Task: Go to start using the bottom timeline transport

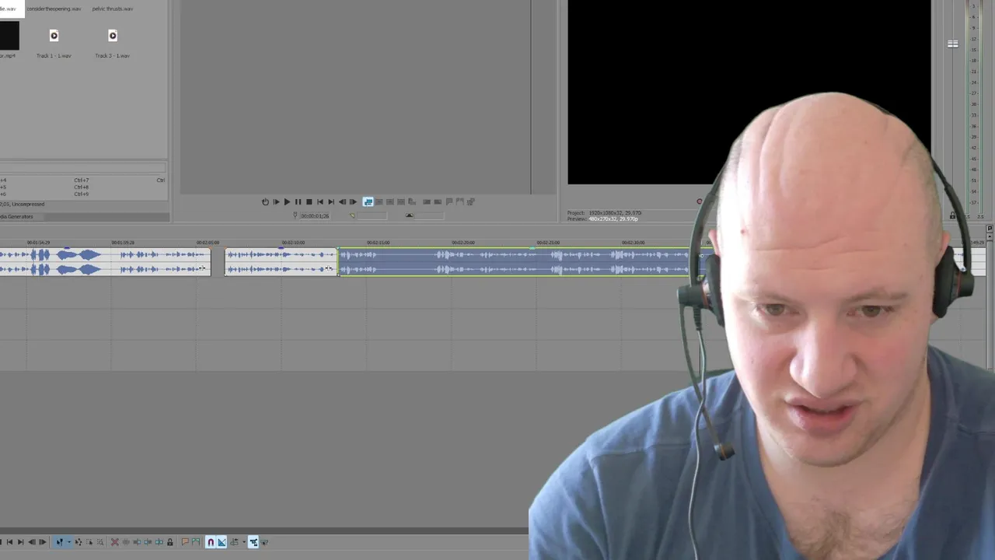Action: (9, 542)
